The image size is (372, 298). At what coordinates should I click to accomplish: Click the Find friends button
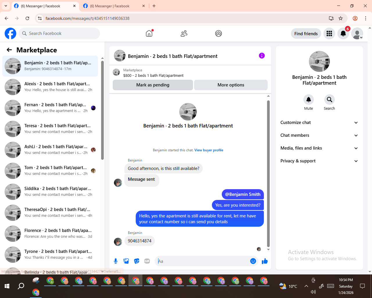point(306,33)
